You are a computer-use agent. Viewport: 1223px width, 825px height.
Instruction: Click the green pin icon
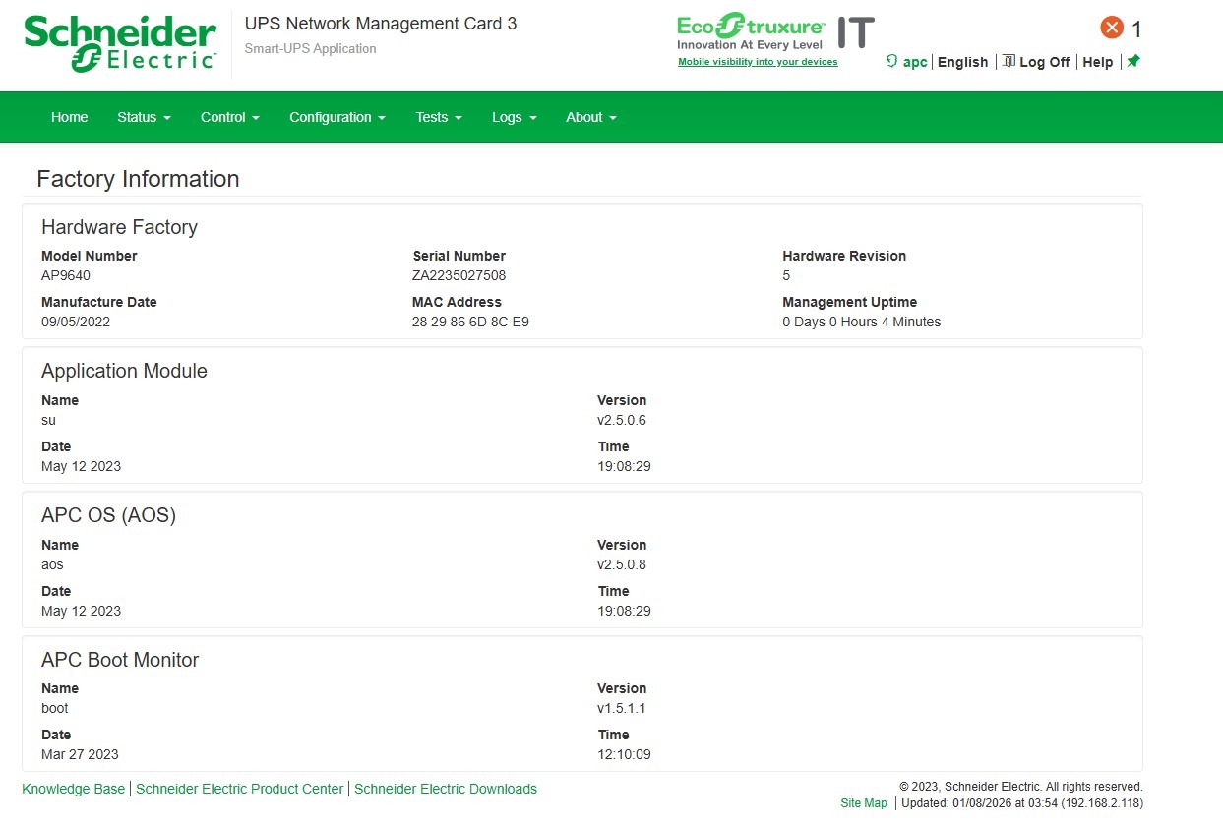coord(1133,61)
